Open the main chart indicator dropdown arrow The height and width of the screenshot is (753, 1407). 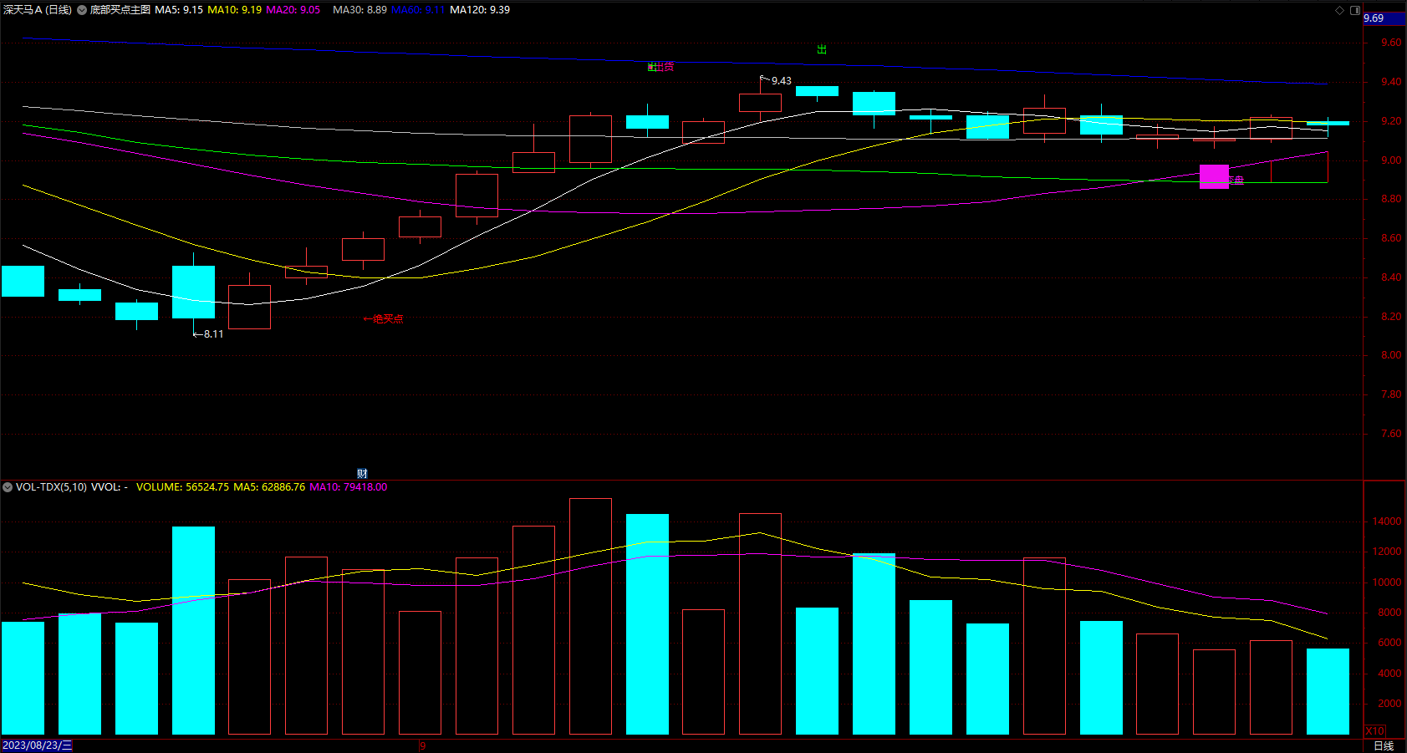point(82,10)
